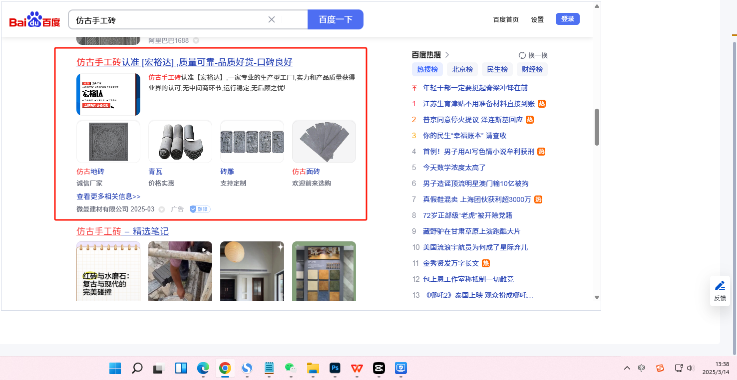The height and width of the screenshot is (380, 737).
Task: Click the 登录 login button
Action: pos(568,19)
